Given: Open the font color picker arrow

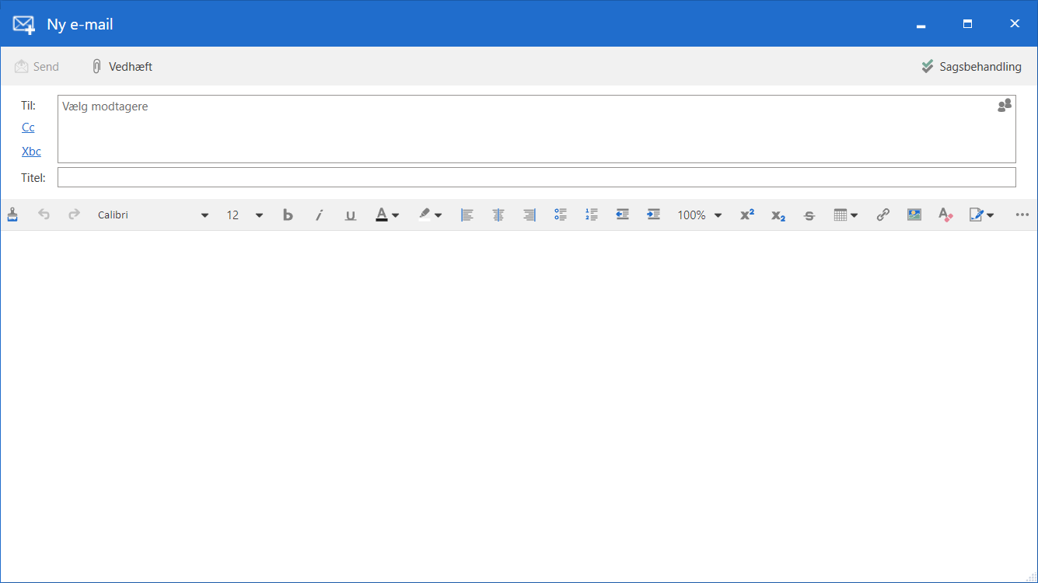Looking at the screenshot, I should [x=396, y=215].
